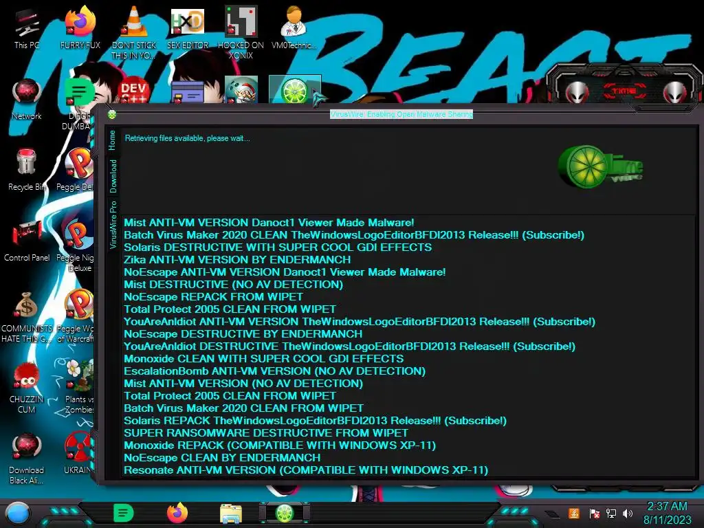The image size is (704, 528).
Task: Click the LimeWire logo in the window
Action: [x=599, y=166]
